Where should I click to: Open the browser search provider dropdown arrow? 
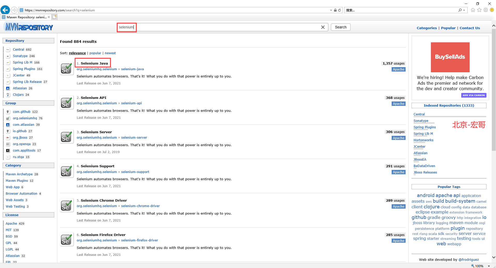[x=464, y=10]
